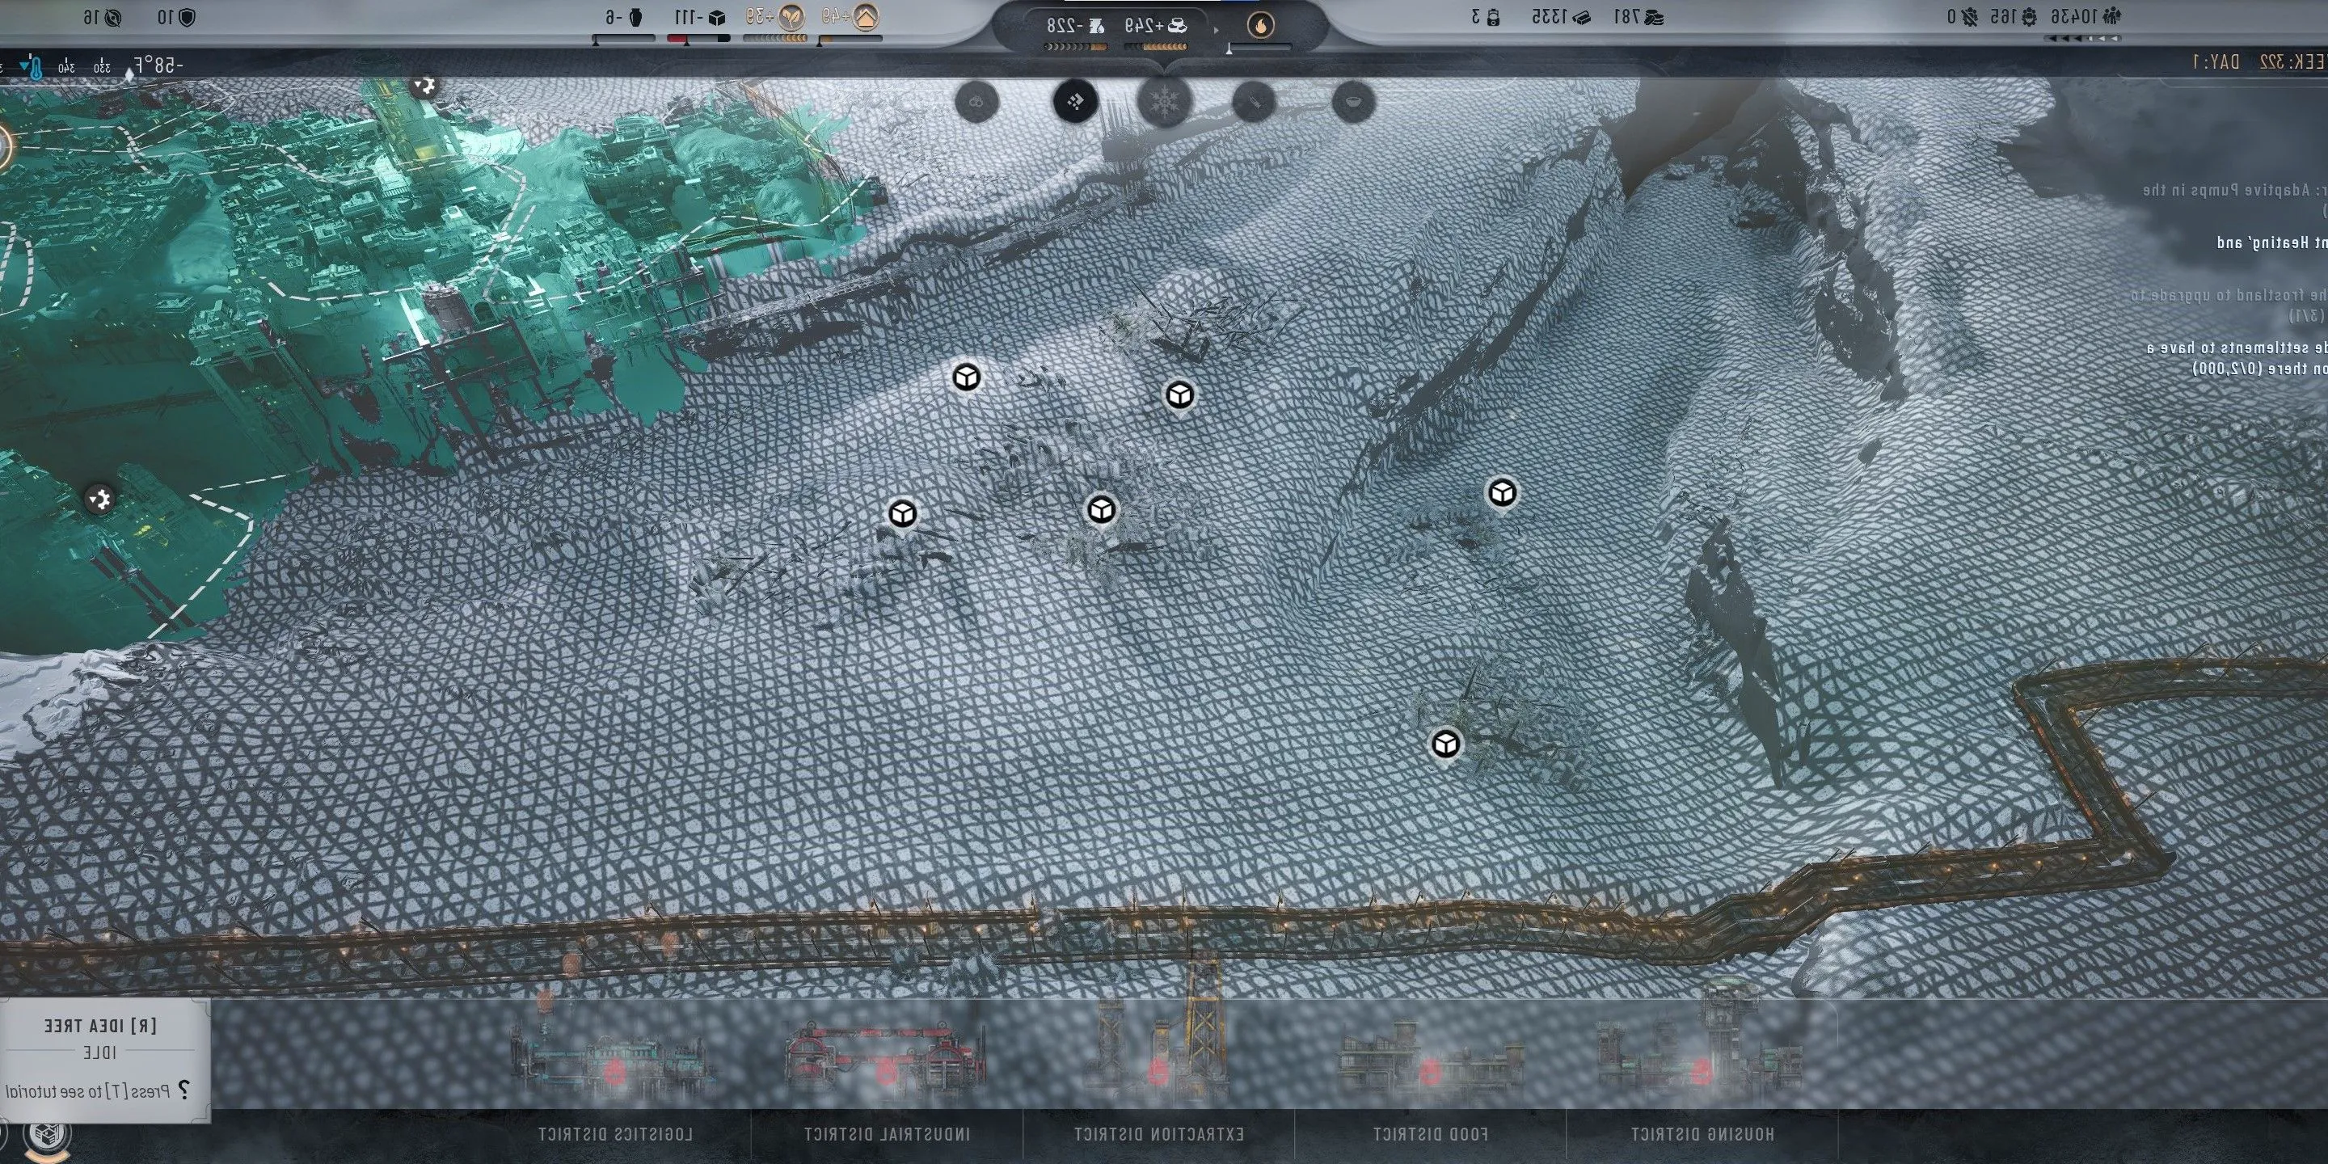Screen dimensions: 2328x1164
Task: Click the circular mode button with bowl icon
Action: click(x=1353, y=100)
